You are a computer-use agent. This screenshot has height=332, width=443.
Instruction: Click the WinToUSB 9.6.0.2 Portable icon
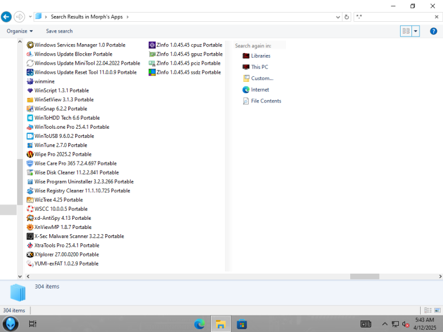[30, 136]
